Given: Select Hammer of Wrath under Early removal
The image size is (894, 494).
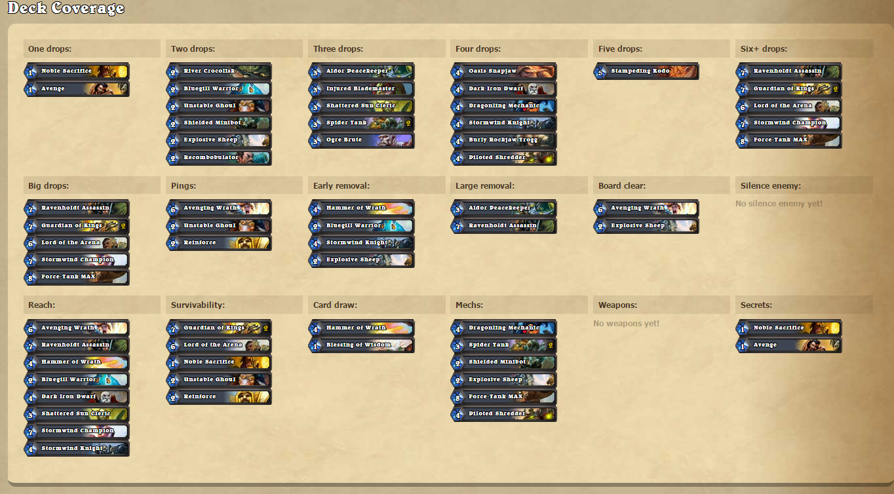Looking at the screenshot, I should [x=361, y=208].
